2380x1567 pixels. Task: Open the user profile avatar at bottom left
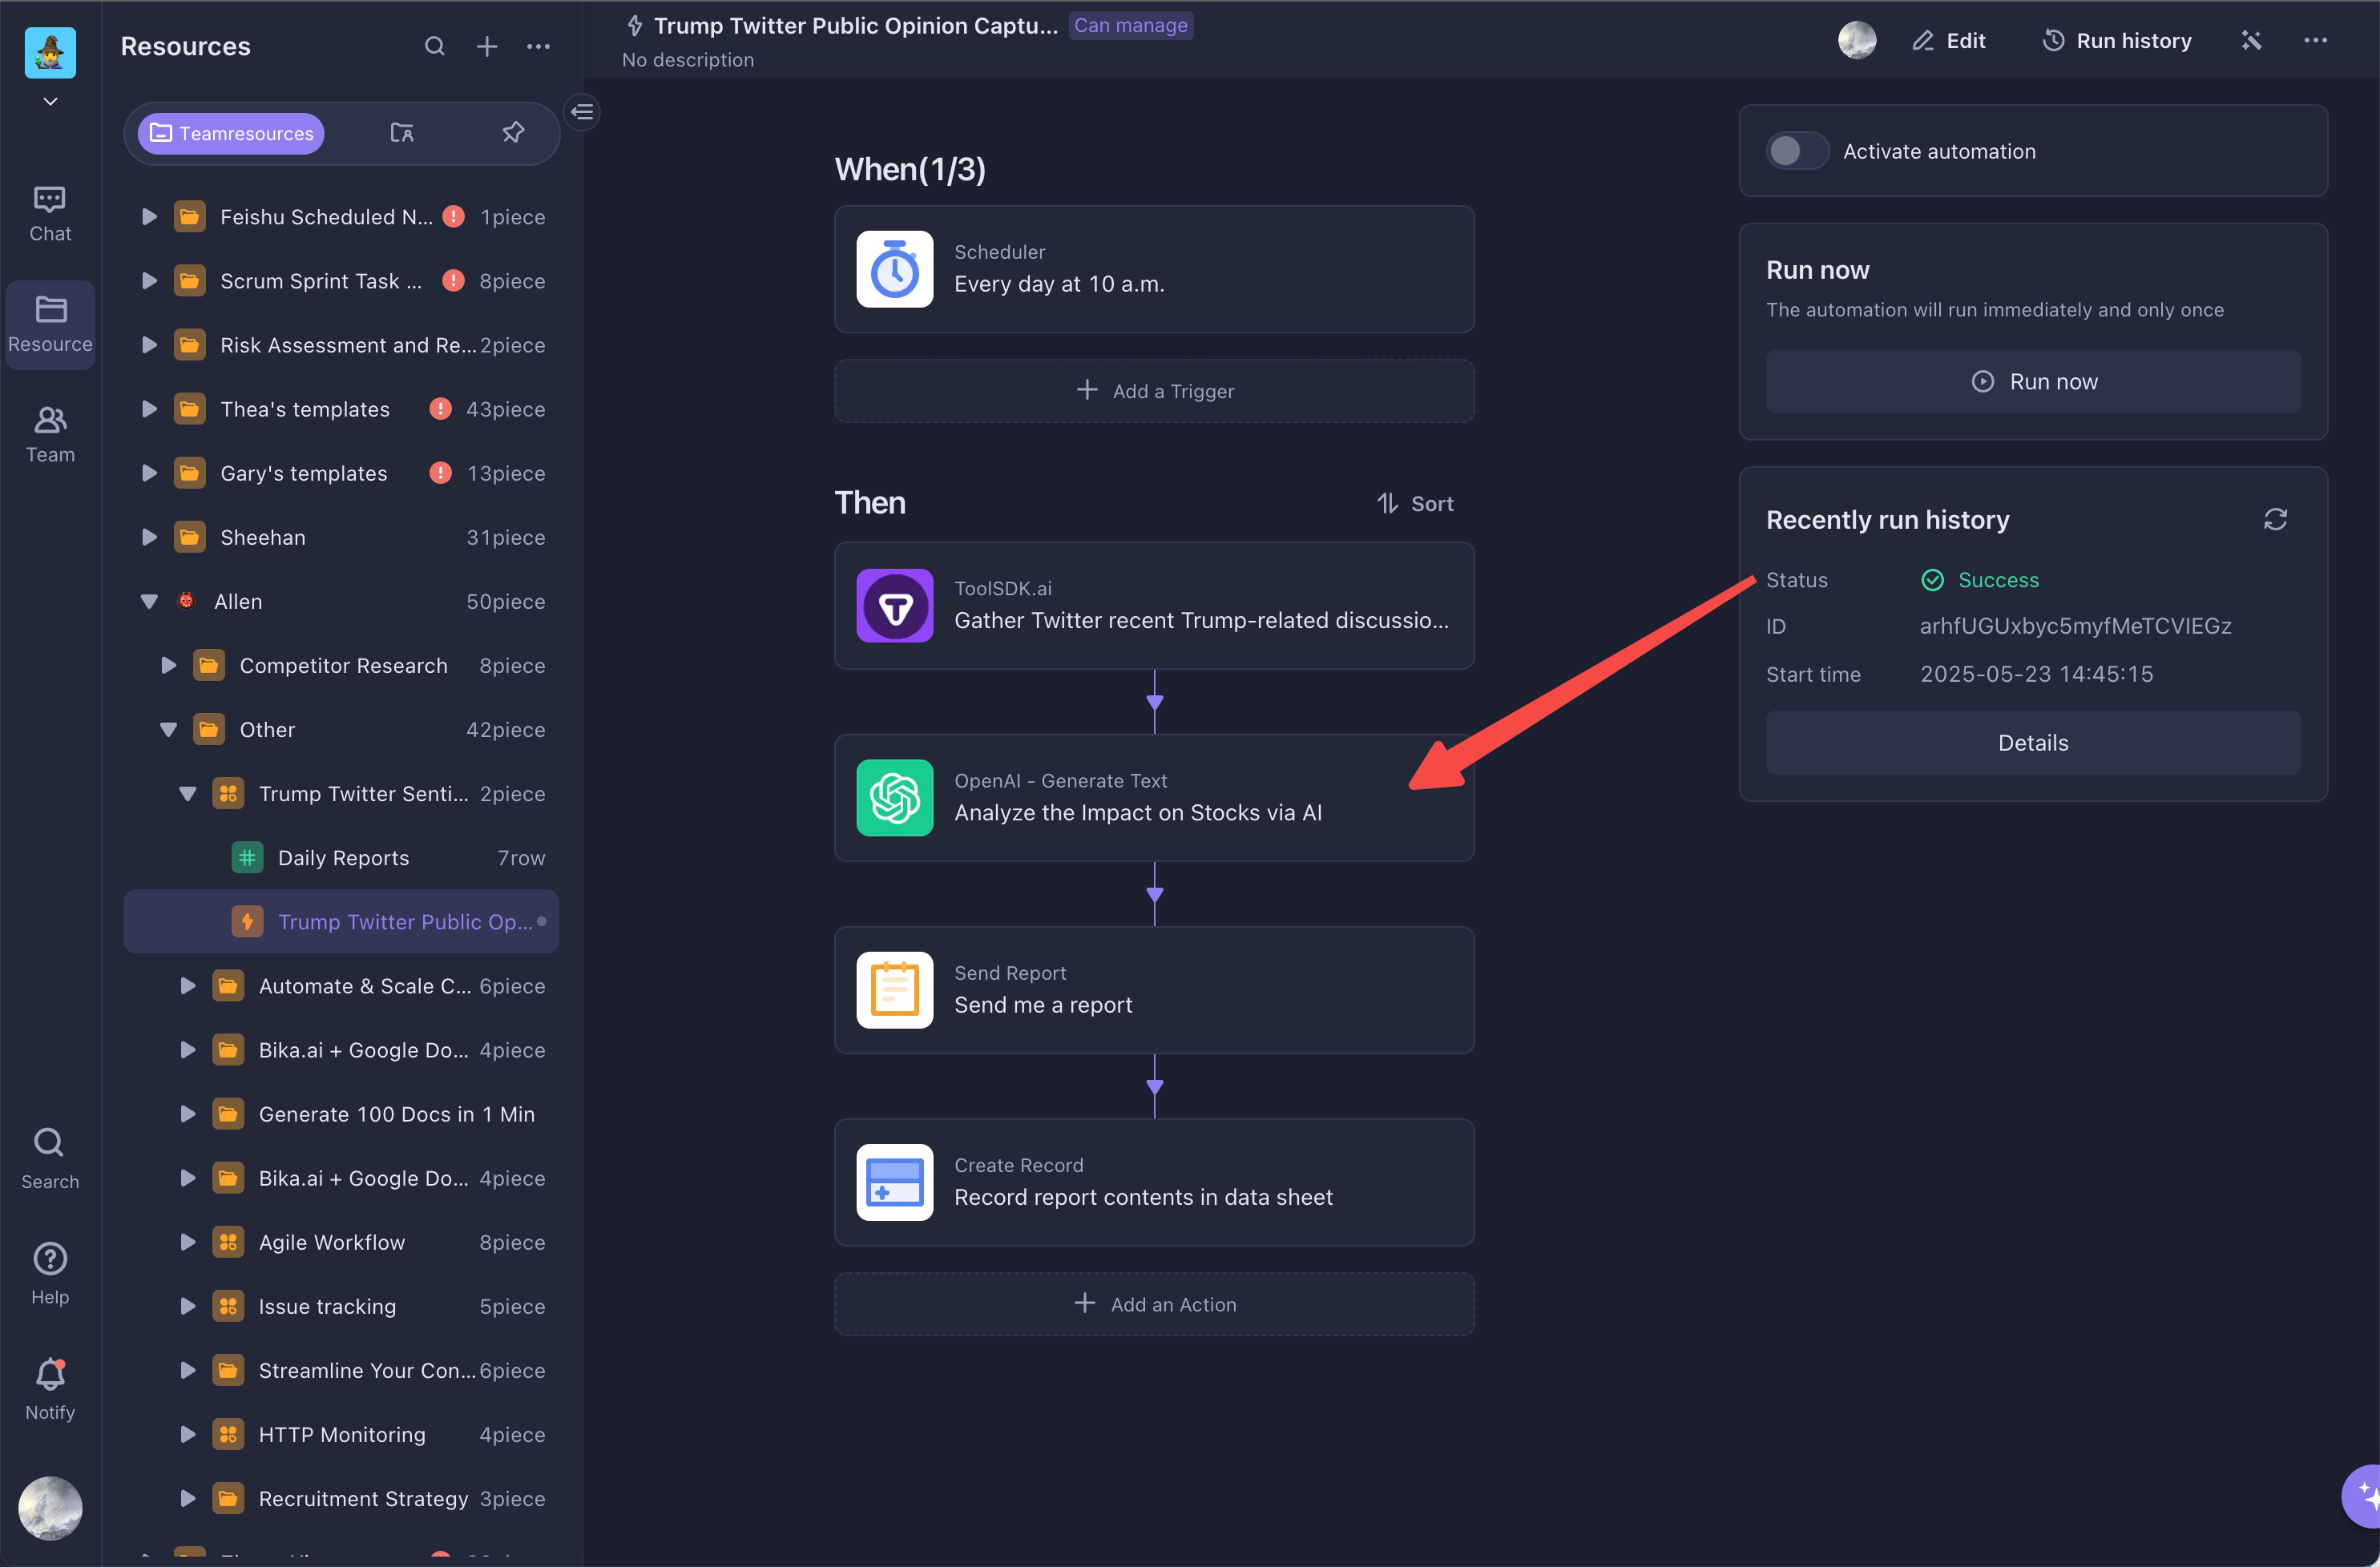tap(50, 1507)
